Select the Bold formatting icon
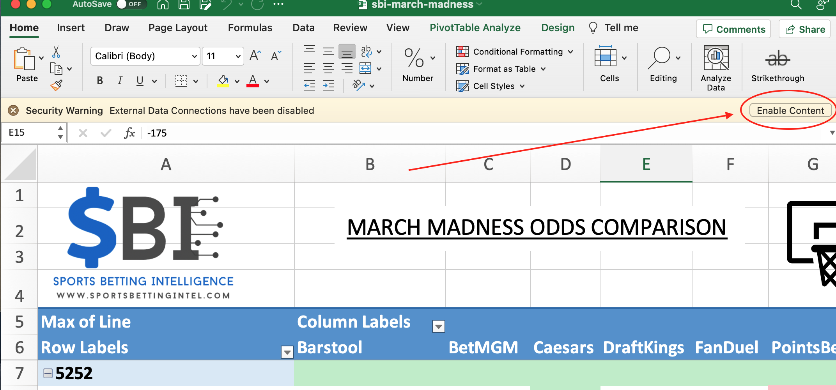 click(99, 81)
